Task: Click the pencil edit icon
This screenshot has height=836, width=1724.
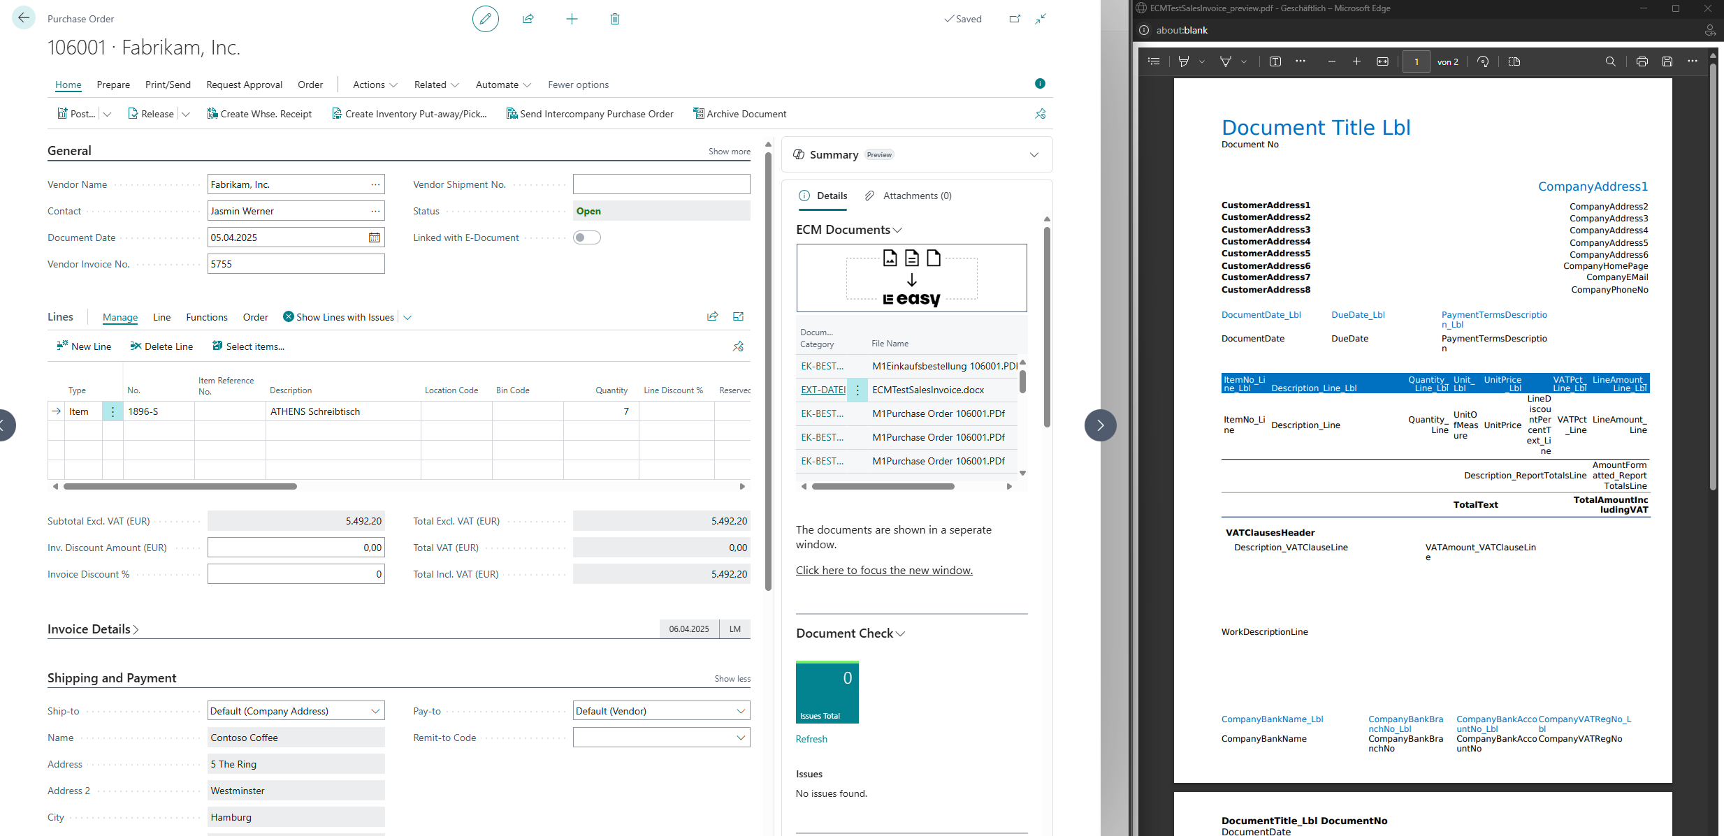Action: [x=485, y=19]
